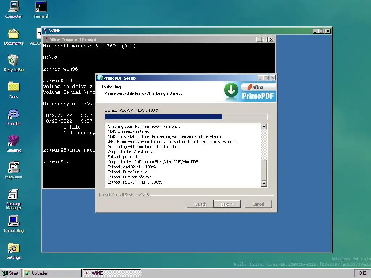Viewport: 371px width, 278px height.
Task: Click the Next button in PrimoPDF Setup
Action: click(x=227, y=204)
